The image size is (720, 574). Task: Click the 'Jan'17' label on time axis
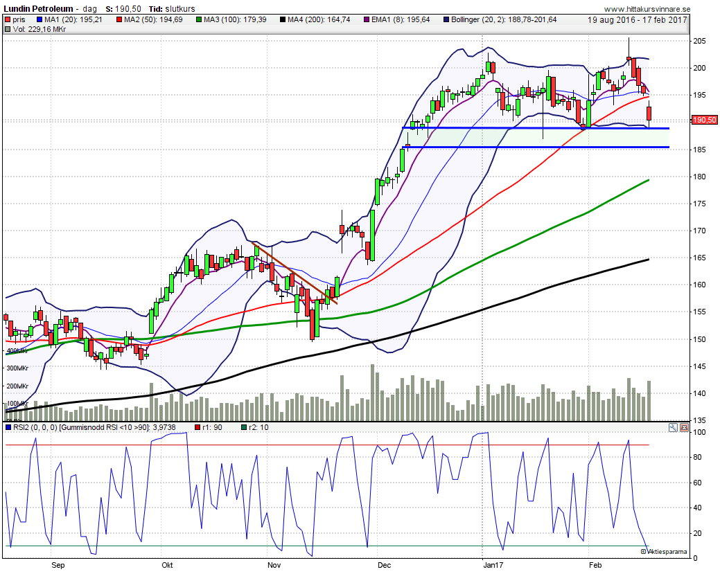pyautogui.click(x=493, y=565)
